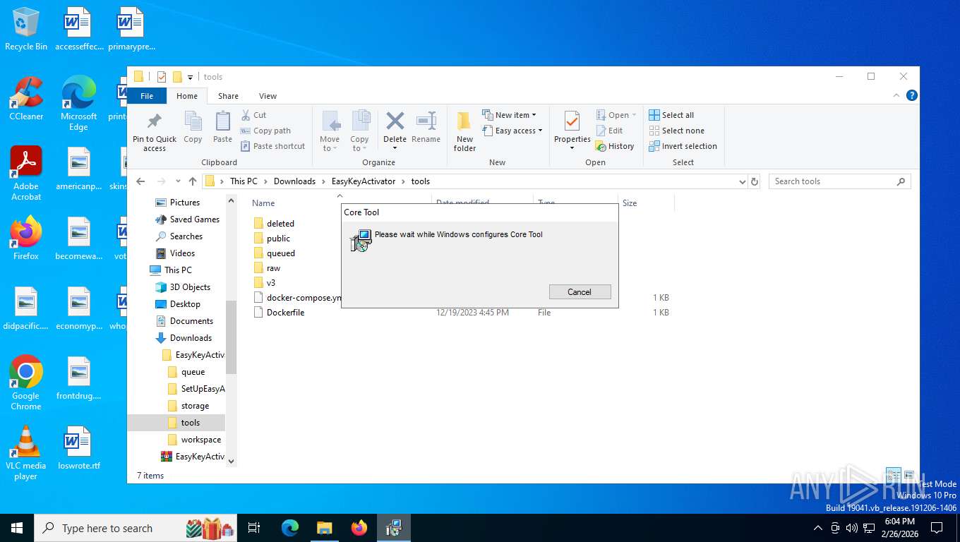This screenshot has width=960, height=542.
Task: Open Documents in navigation pane
Action: click(x=191, y=321)
